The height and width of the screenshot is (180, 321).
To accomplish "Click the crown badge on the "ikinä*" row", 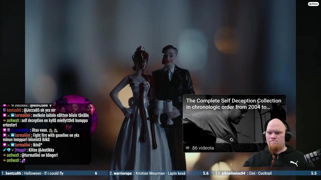I will point(13,145).
